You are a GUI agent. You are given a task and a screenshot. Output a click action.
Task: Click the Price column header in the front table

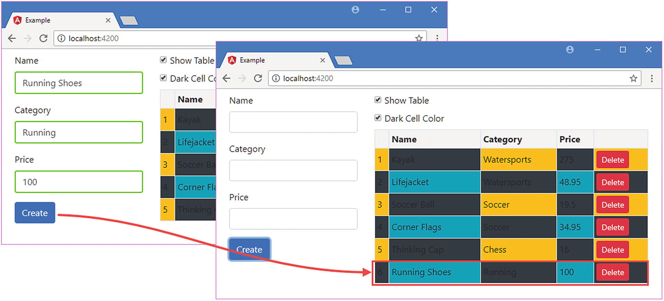pyautogui.click(x=575, y=139)
